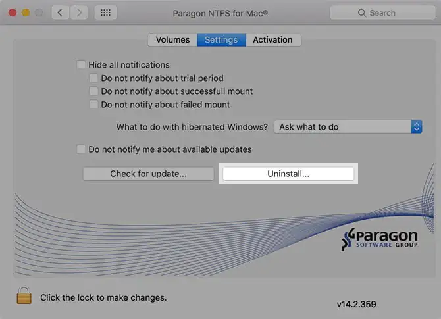Show all preferences grid icon
Image resolution: width=441 pixels, height=319 pixels.
pos(105,12)
